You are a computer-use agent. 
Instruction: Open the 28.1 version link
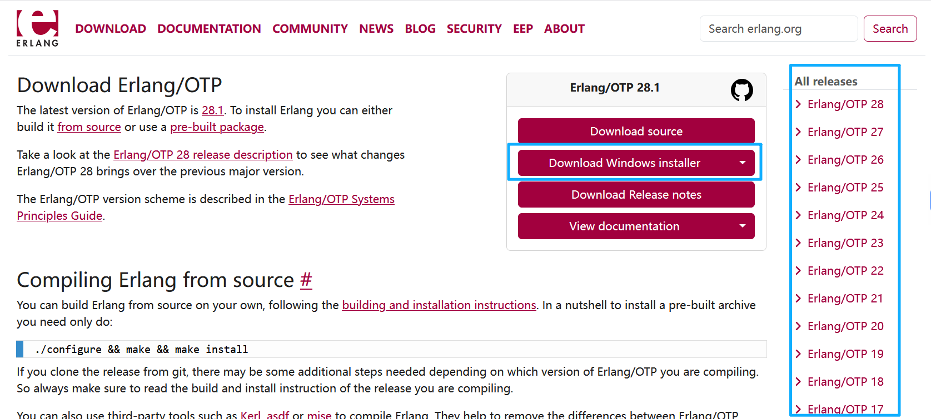[212, 110]
